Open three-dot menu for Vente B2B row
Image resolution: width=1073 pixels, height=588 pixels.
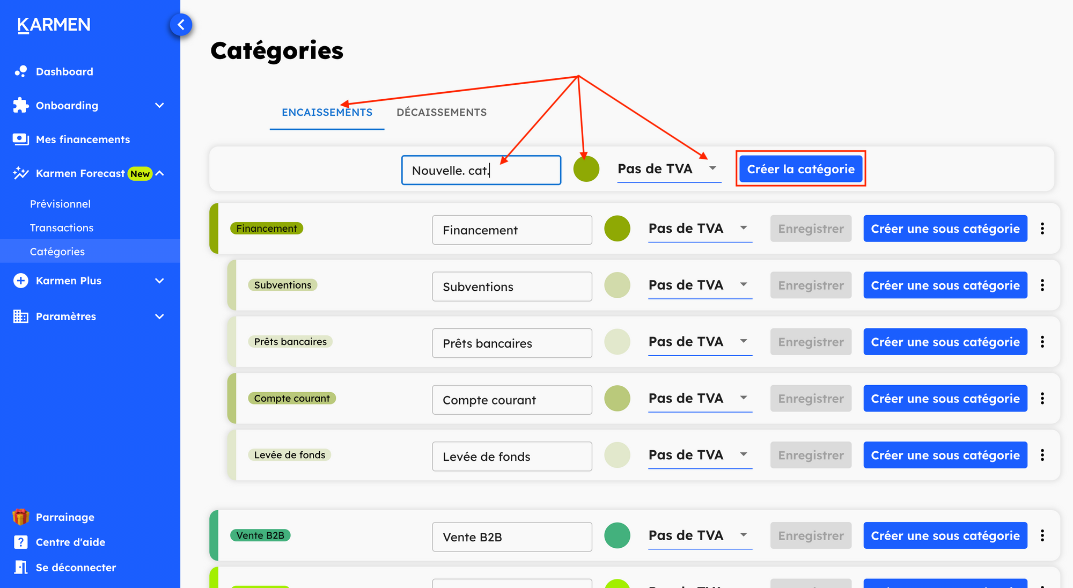pyautogui.click(x=1042, y=535)
